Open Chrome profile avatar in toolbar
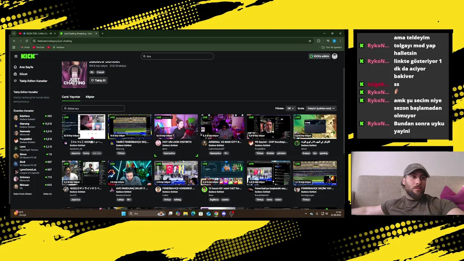The height and width of the screenshot is (261, 464). (334, 41)
